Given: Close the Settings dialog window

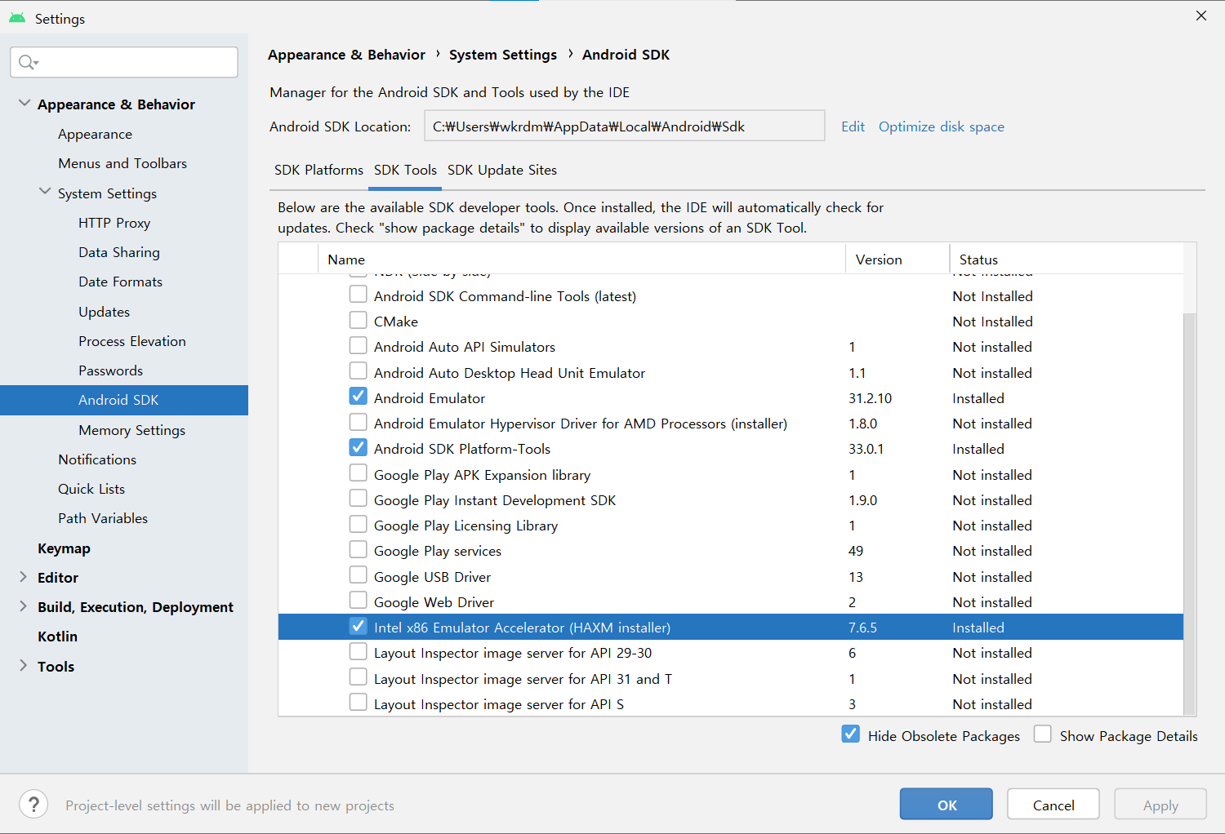Looking at the screenshot, I should point(1201,16).
